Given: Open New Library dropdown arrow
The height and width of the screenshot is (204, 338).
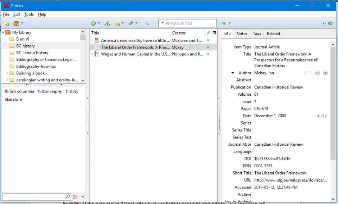Looking at the screenshot, I should click(x=22, y=23).
